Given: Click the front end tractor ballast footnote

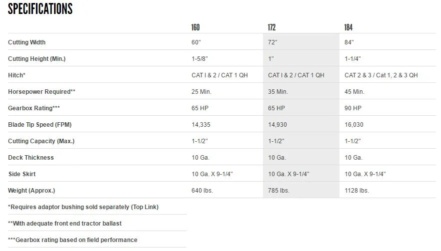Looking at the screenshot, I should click(x=64, y=224).
